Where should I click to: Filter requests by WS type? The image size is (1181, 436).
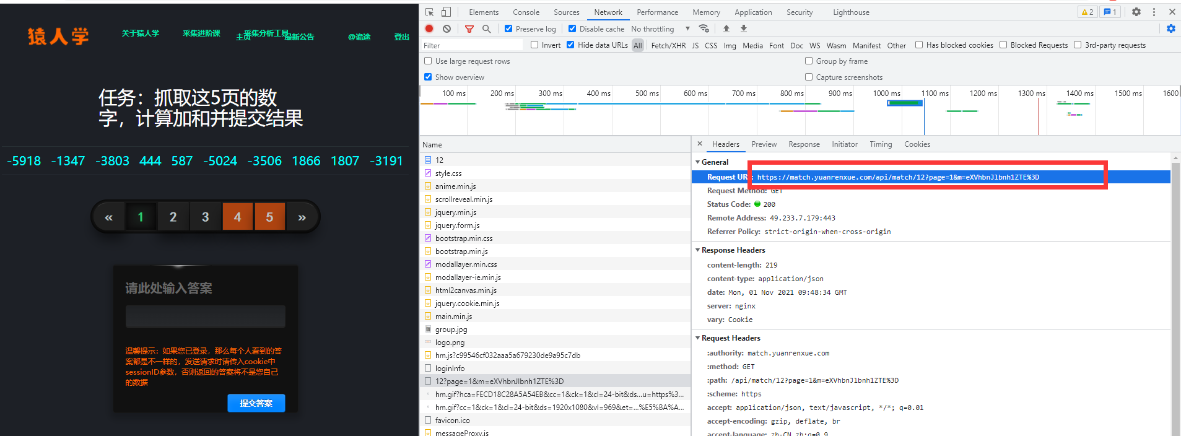coord(815,45)
